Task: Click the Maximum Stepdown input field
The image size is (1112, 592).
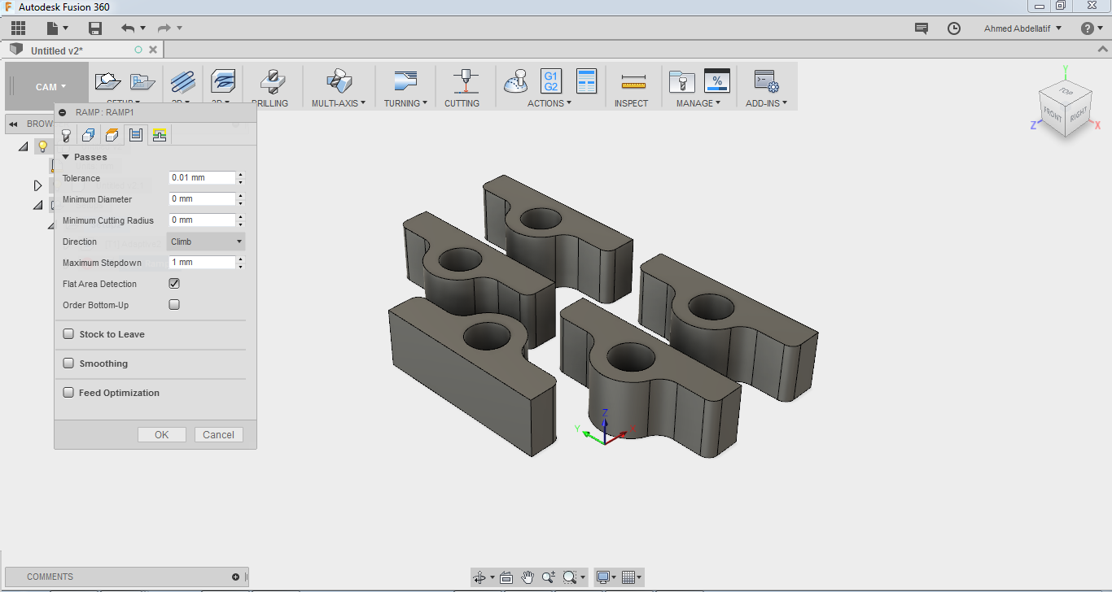Action: [202, 263]
